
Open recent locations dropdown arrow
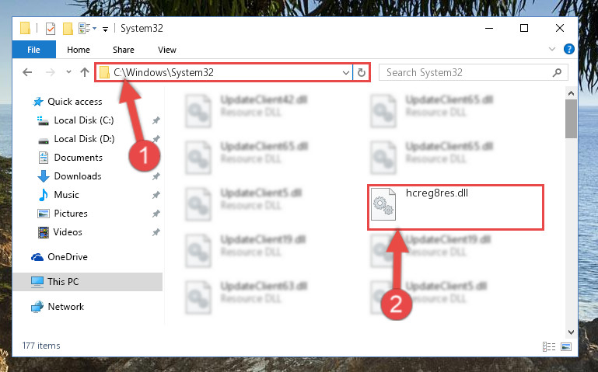68,71
